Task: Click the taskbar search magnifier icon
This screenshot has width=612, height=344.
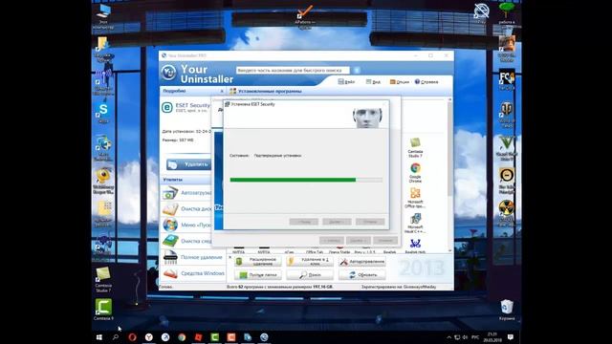Action: [116, 337]
